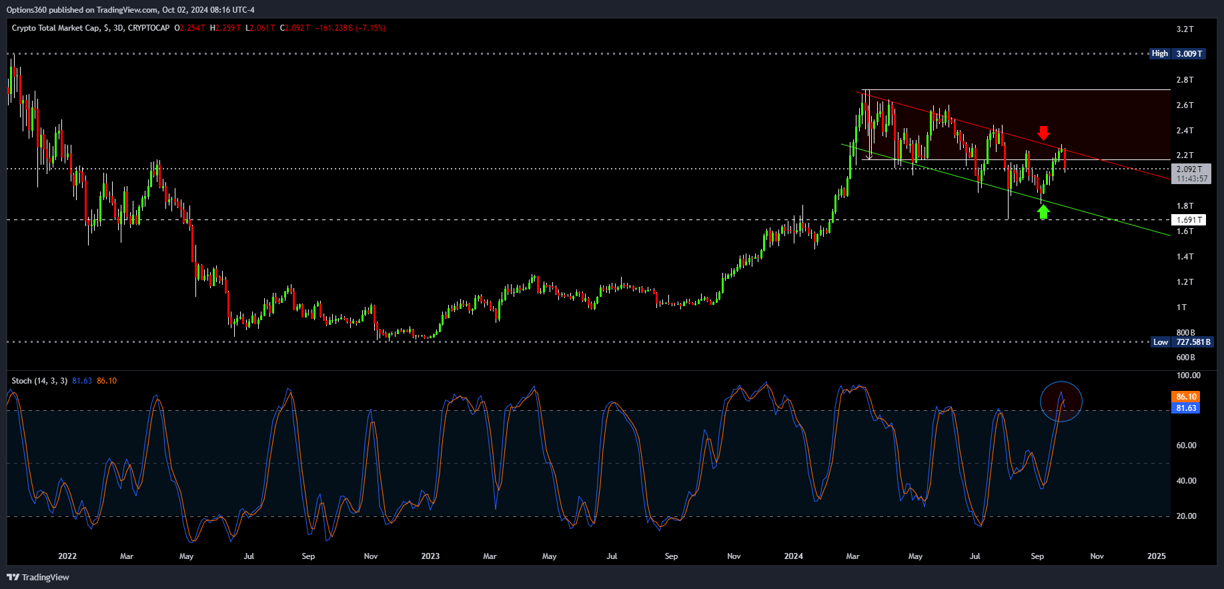Click the Options360 published on TradingView.com header

[131, 10]
